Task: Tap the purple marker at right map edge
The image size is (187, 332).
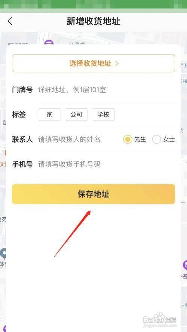Action: click(x=185, y=265)
